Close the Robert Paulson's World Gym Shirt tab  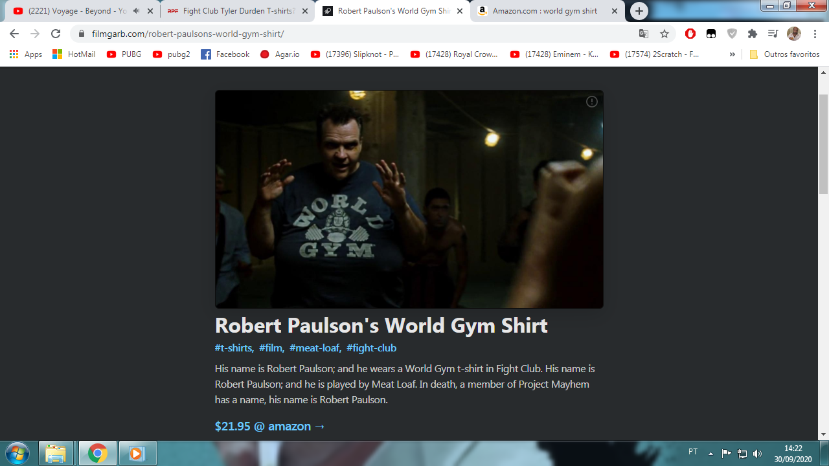[x=460, y=11]
